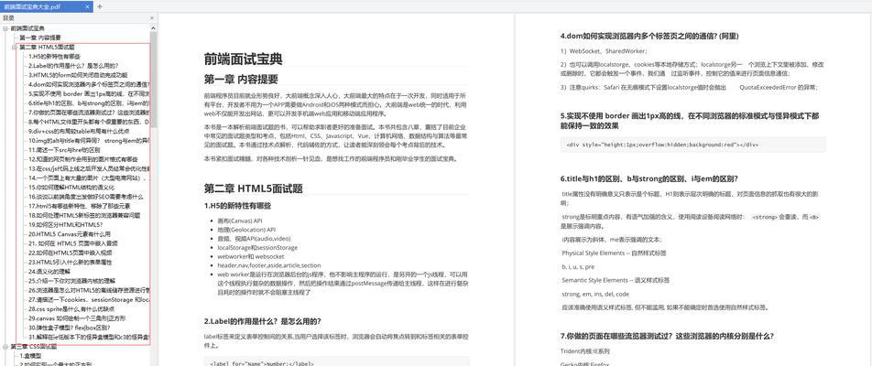This screenshot has width=872, height=366.
Task: Click heading 第二章 HTML5面试题 on page
Action: pyautogui.click(x=253, y=188)
